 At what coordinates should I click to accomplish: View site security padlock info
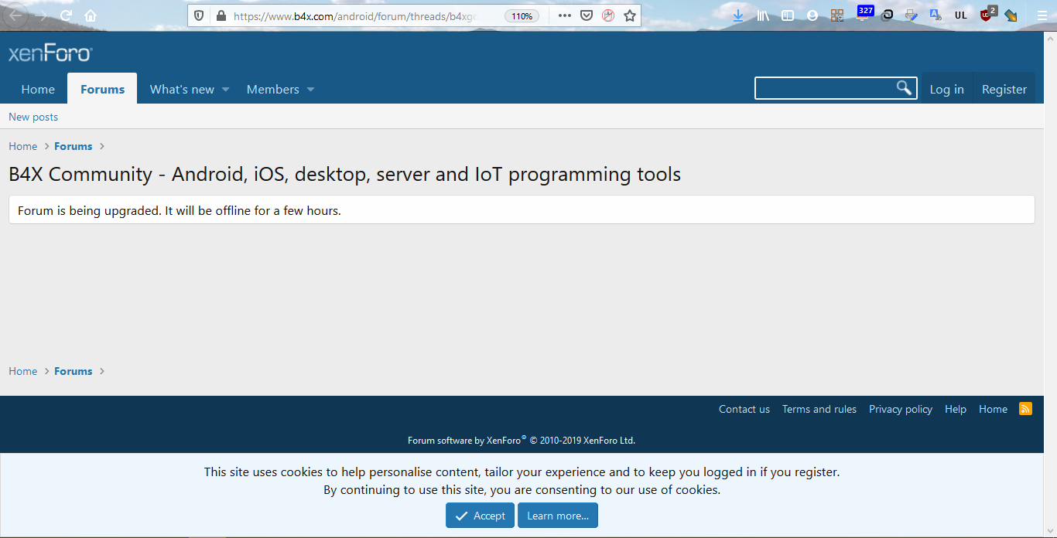coord(221,15)
